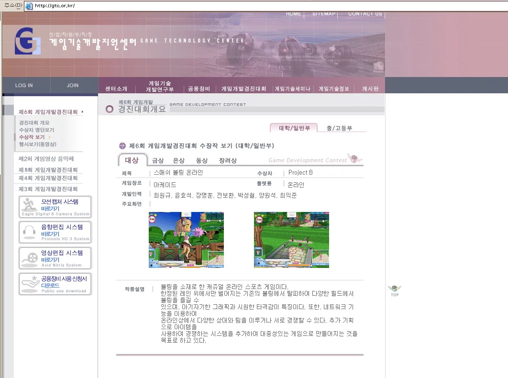Open 수상자 명단보기 in the sidebar
The height and width of the screenshot is (378, 508).
[x=37, y=130]
